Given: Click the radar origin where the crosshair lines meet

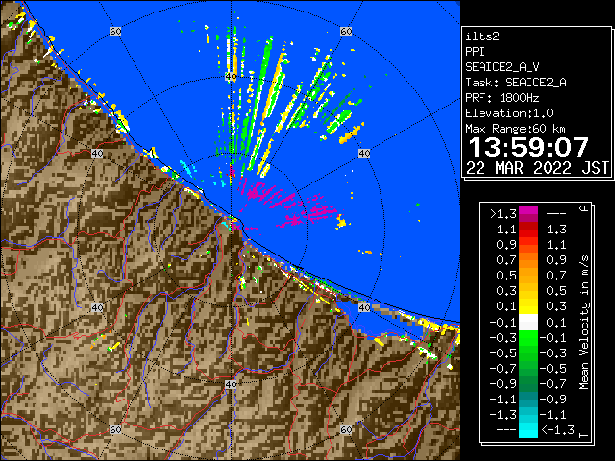Looking at the screenshot, I should 232,230.
